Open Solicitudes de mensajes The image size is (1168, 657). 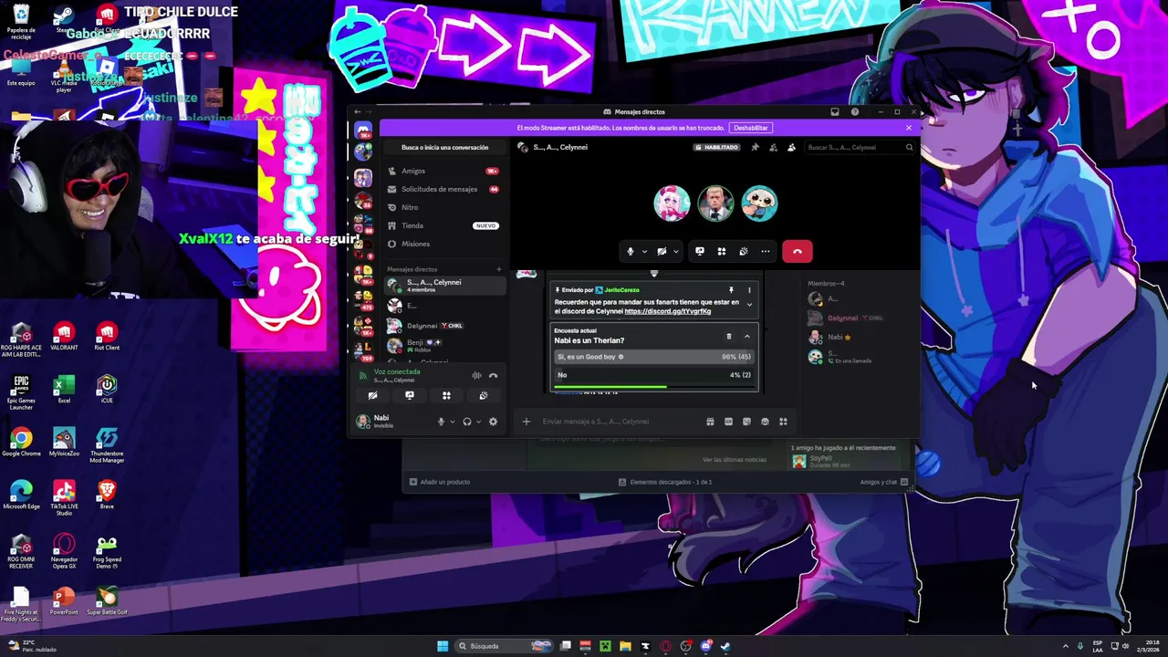coord(444,189)
